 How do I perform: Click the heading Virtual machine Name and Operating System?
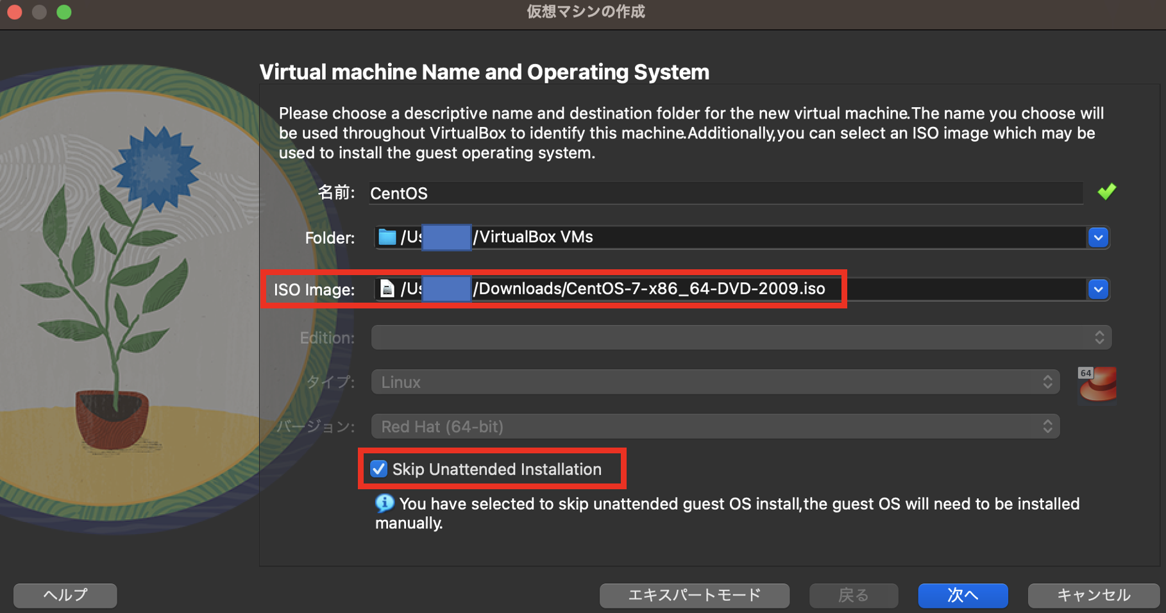(484, 72)
